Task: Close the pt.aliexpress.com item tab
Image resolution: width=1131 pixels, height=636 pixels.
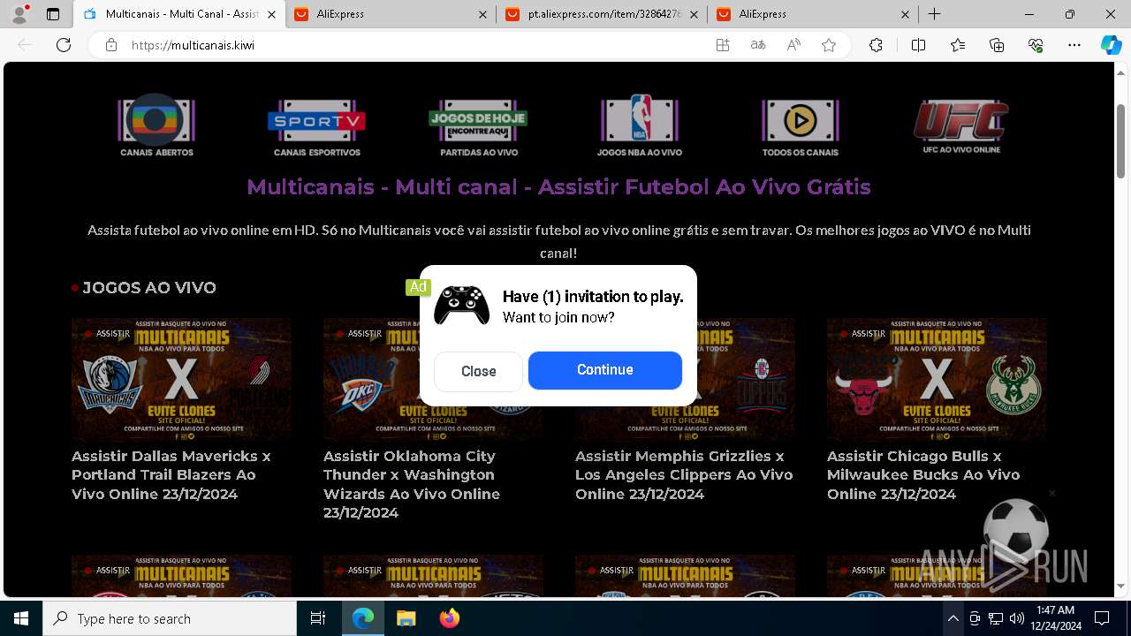Action: point(695,14)
